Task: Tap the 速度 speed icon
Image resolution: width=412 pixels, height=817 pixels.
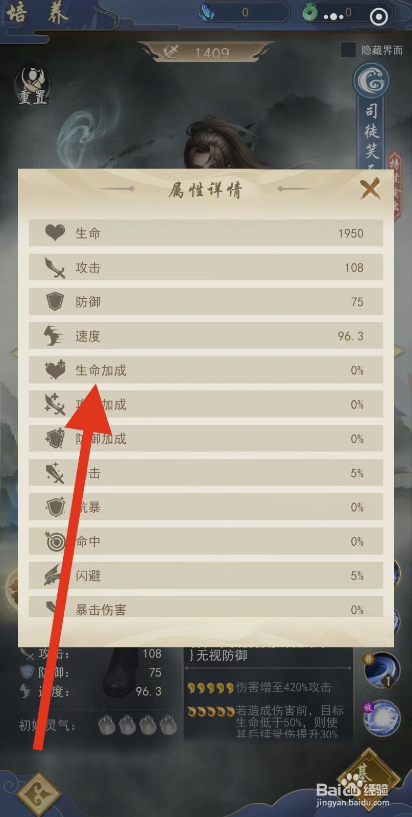Action: click(54, 336)
